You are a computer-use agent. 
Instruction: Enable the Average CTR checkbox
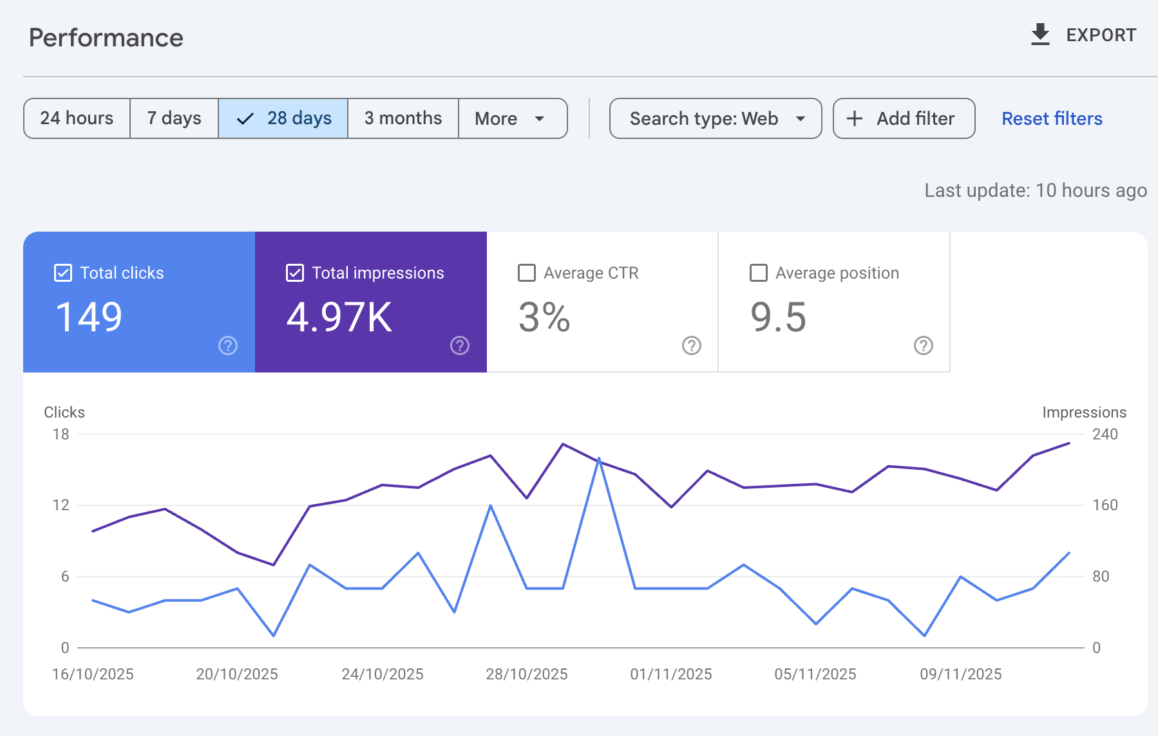[x=527, y=273]
